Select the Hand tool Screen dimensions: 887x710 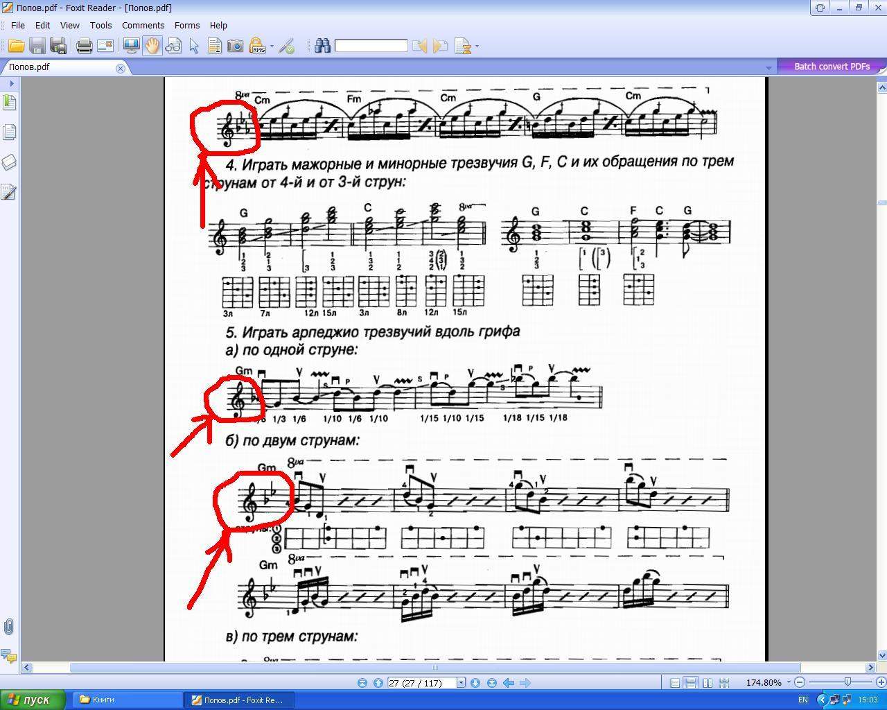coord(152,46)
